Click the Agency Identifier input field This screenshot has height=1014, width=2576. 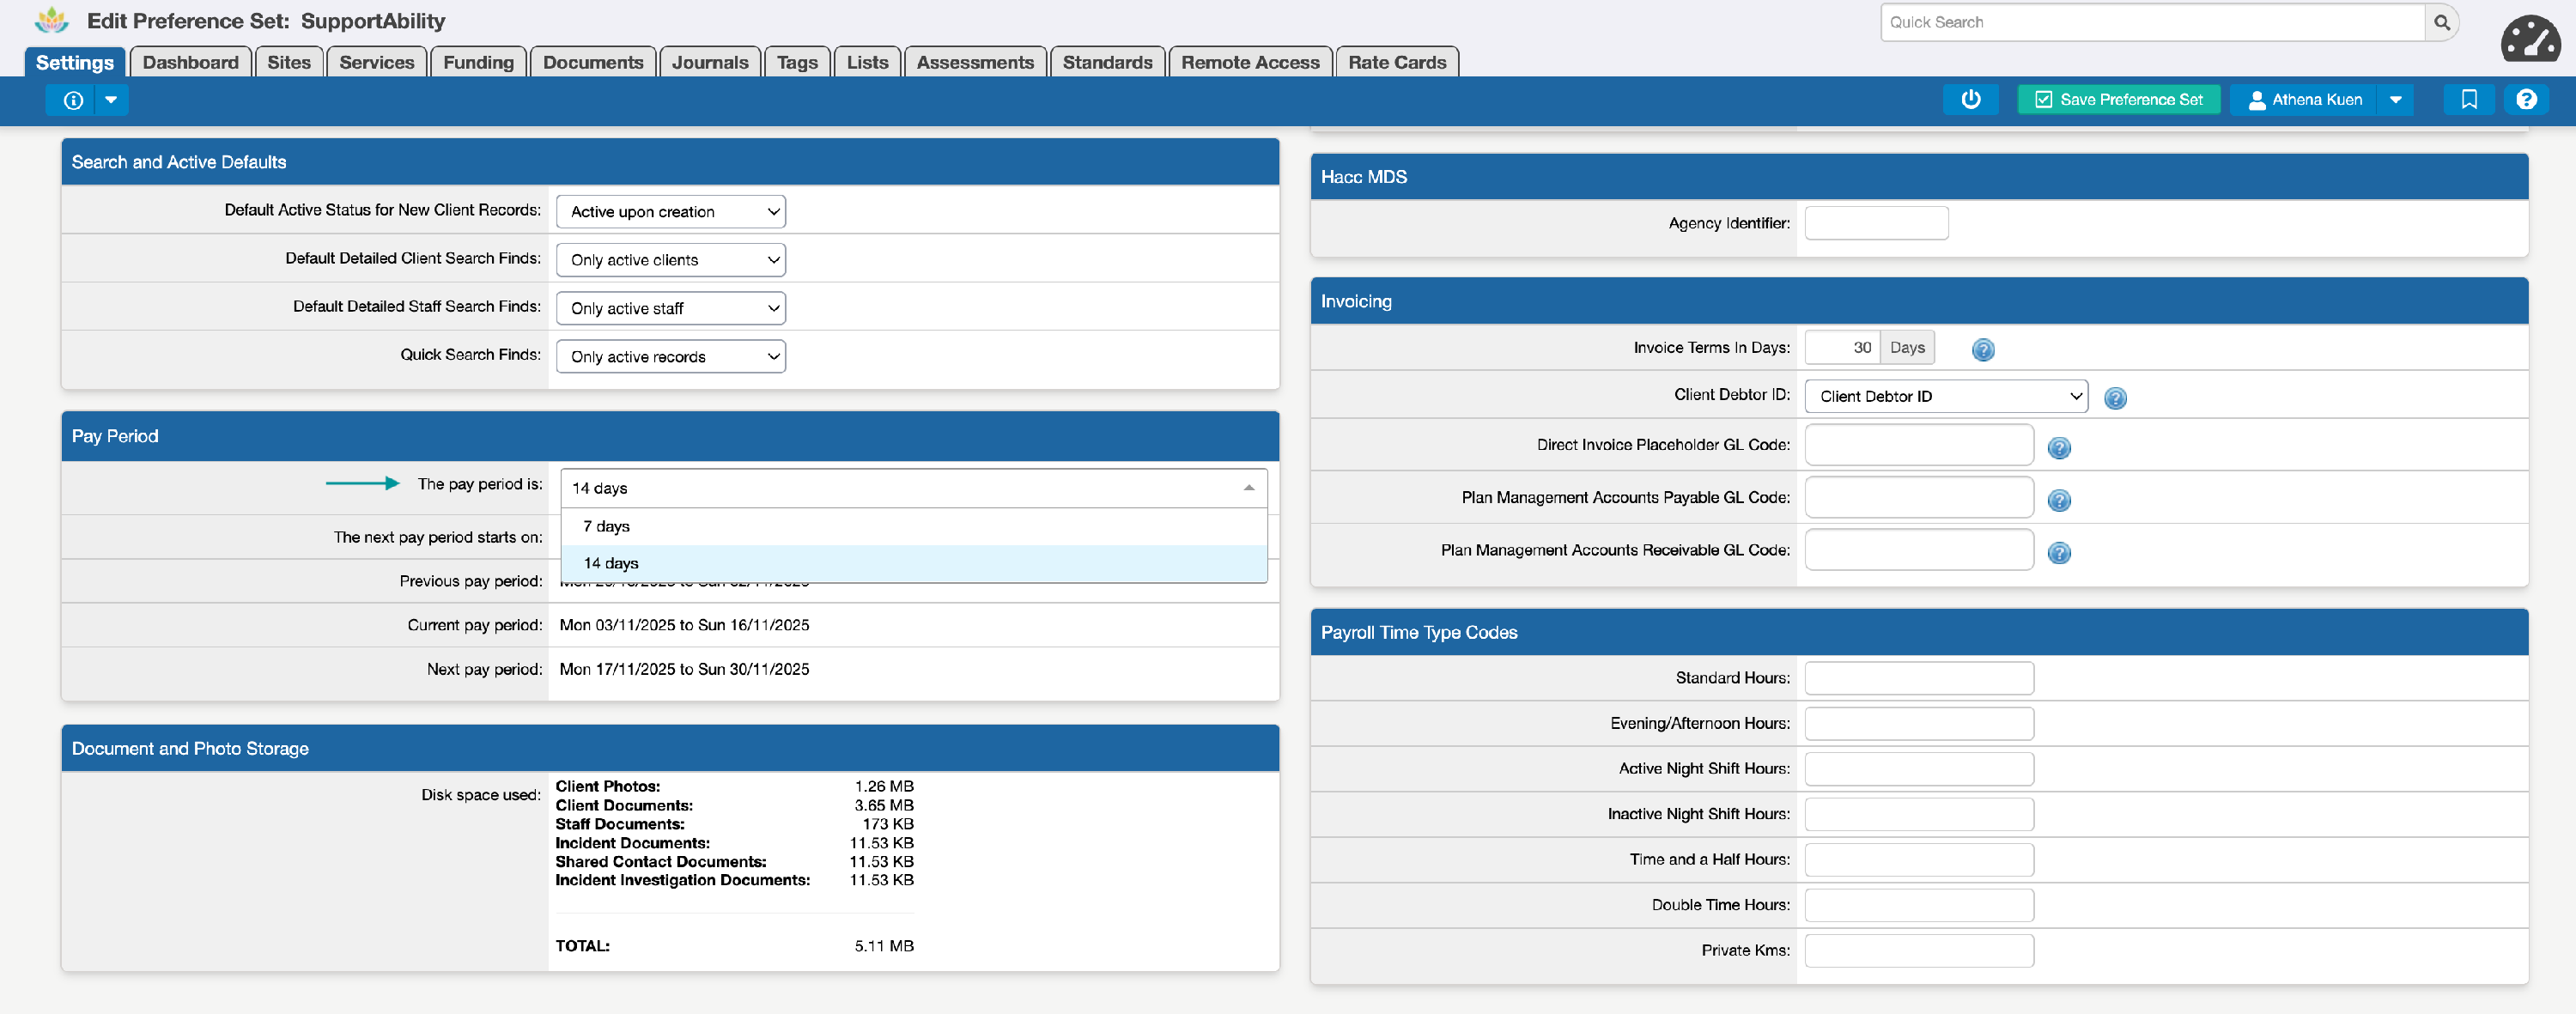click(x=1875, y=223)
